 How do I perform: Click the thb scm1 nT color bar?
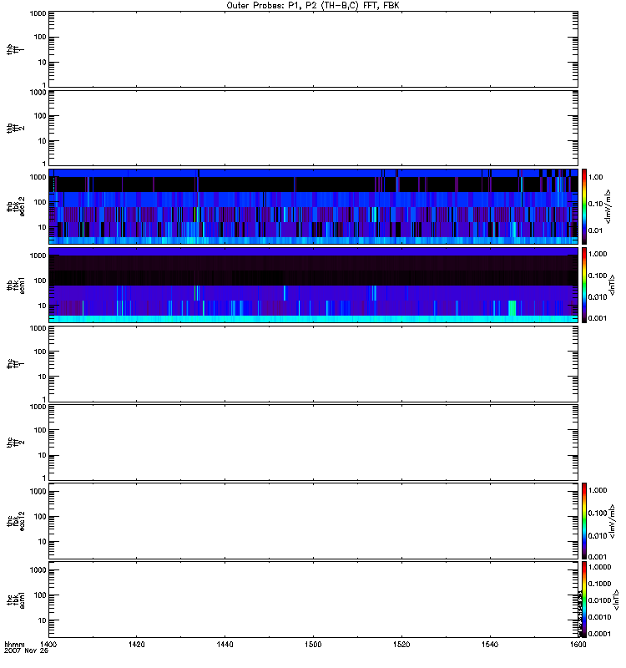pyautogui.click(x=585, y=284)
